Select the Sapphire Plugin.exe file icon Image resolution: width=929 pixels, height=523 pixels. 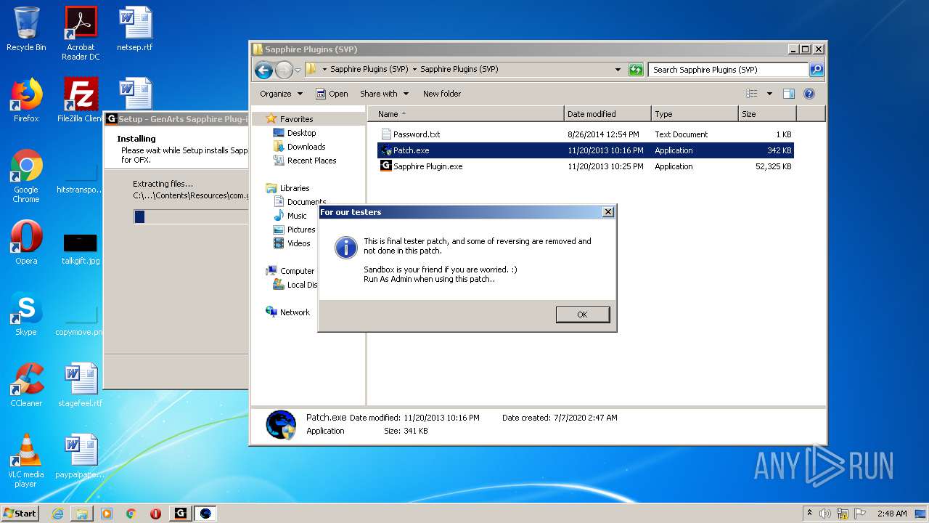click(386, 166)
